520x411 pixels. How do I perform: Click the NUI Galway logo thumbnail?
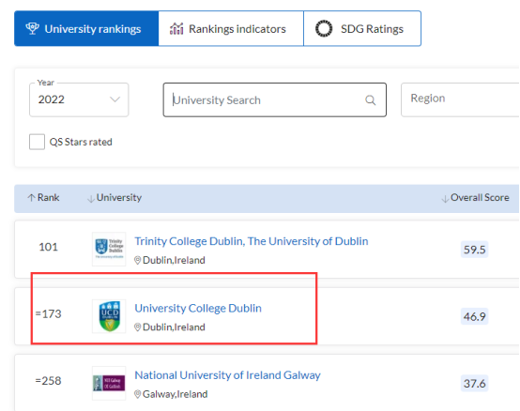109,383
